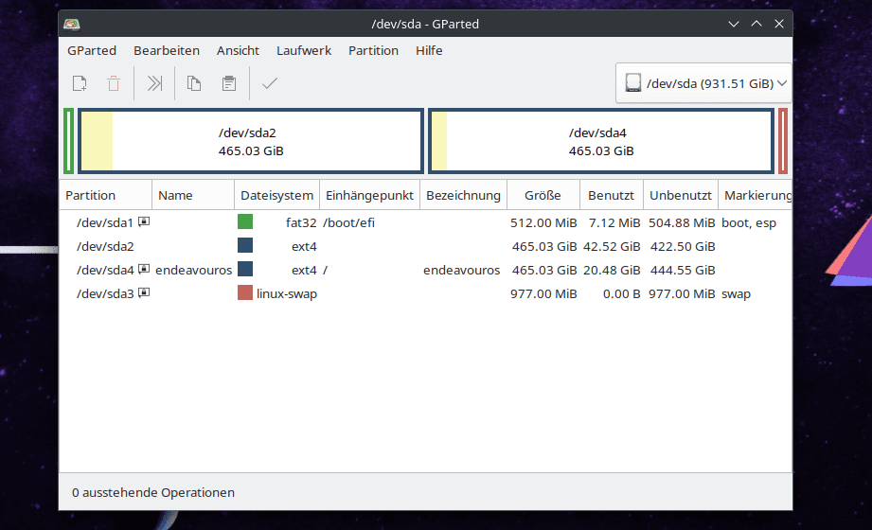This screenshot has width=872, height=530.
Task: Click the mounted key icon next to /dev/sda4
Action: coord(144,269)
